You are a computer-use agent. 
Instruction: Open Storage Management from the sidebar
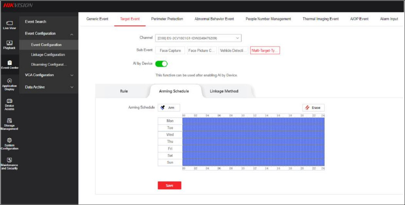pyautogui.click(x=9, y=124)
